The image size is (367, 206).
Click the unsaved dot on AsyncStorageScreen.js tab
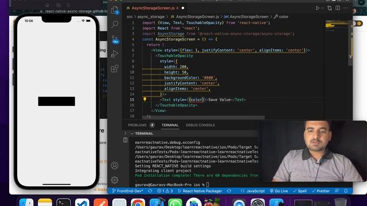(x=183, y=8)
